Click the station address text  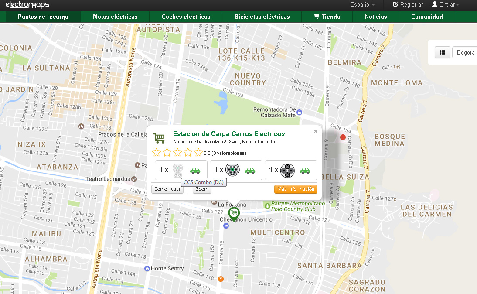[x=225, y=141]
